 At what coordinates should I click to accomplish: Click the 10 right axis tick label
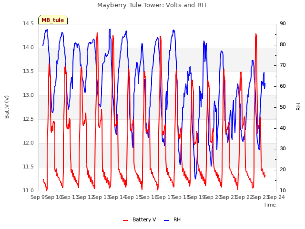(283, 191)
